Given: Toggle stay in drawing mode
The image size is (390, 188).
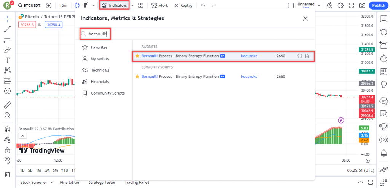Looking at the screenshot, I should coord(8,140).
